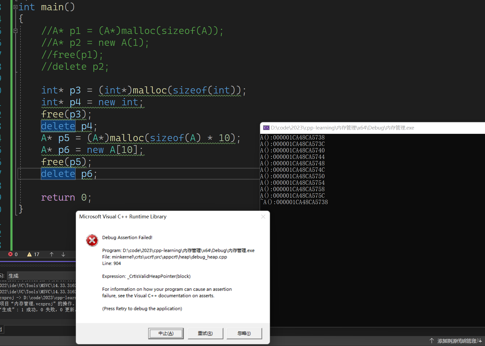Click the first console line ending in CA5738
The width and height of the screenshot is (485, 346).
pyautogui.click(x=292, y=137)
